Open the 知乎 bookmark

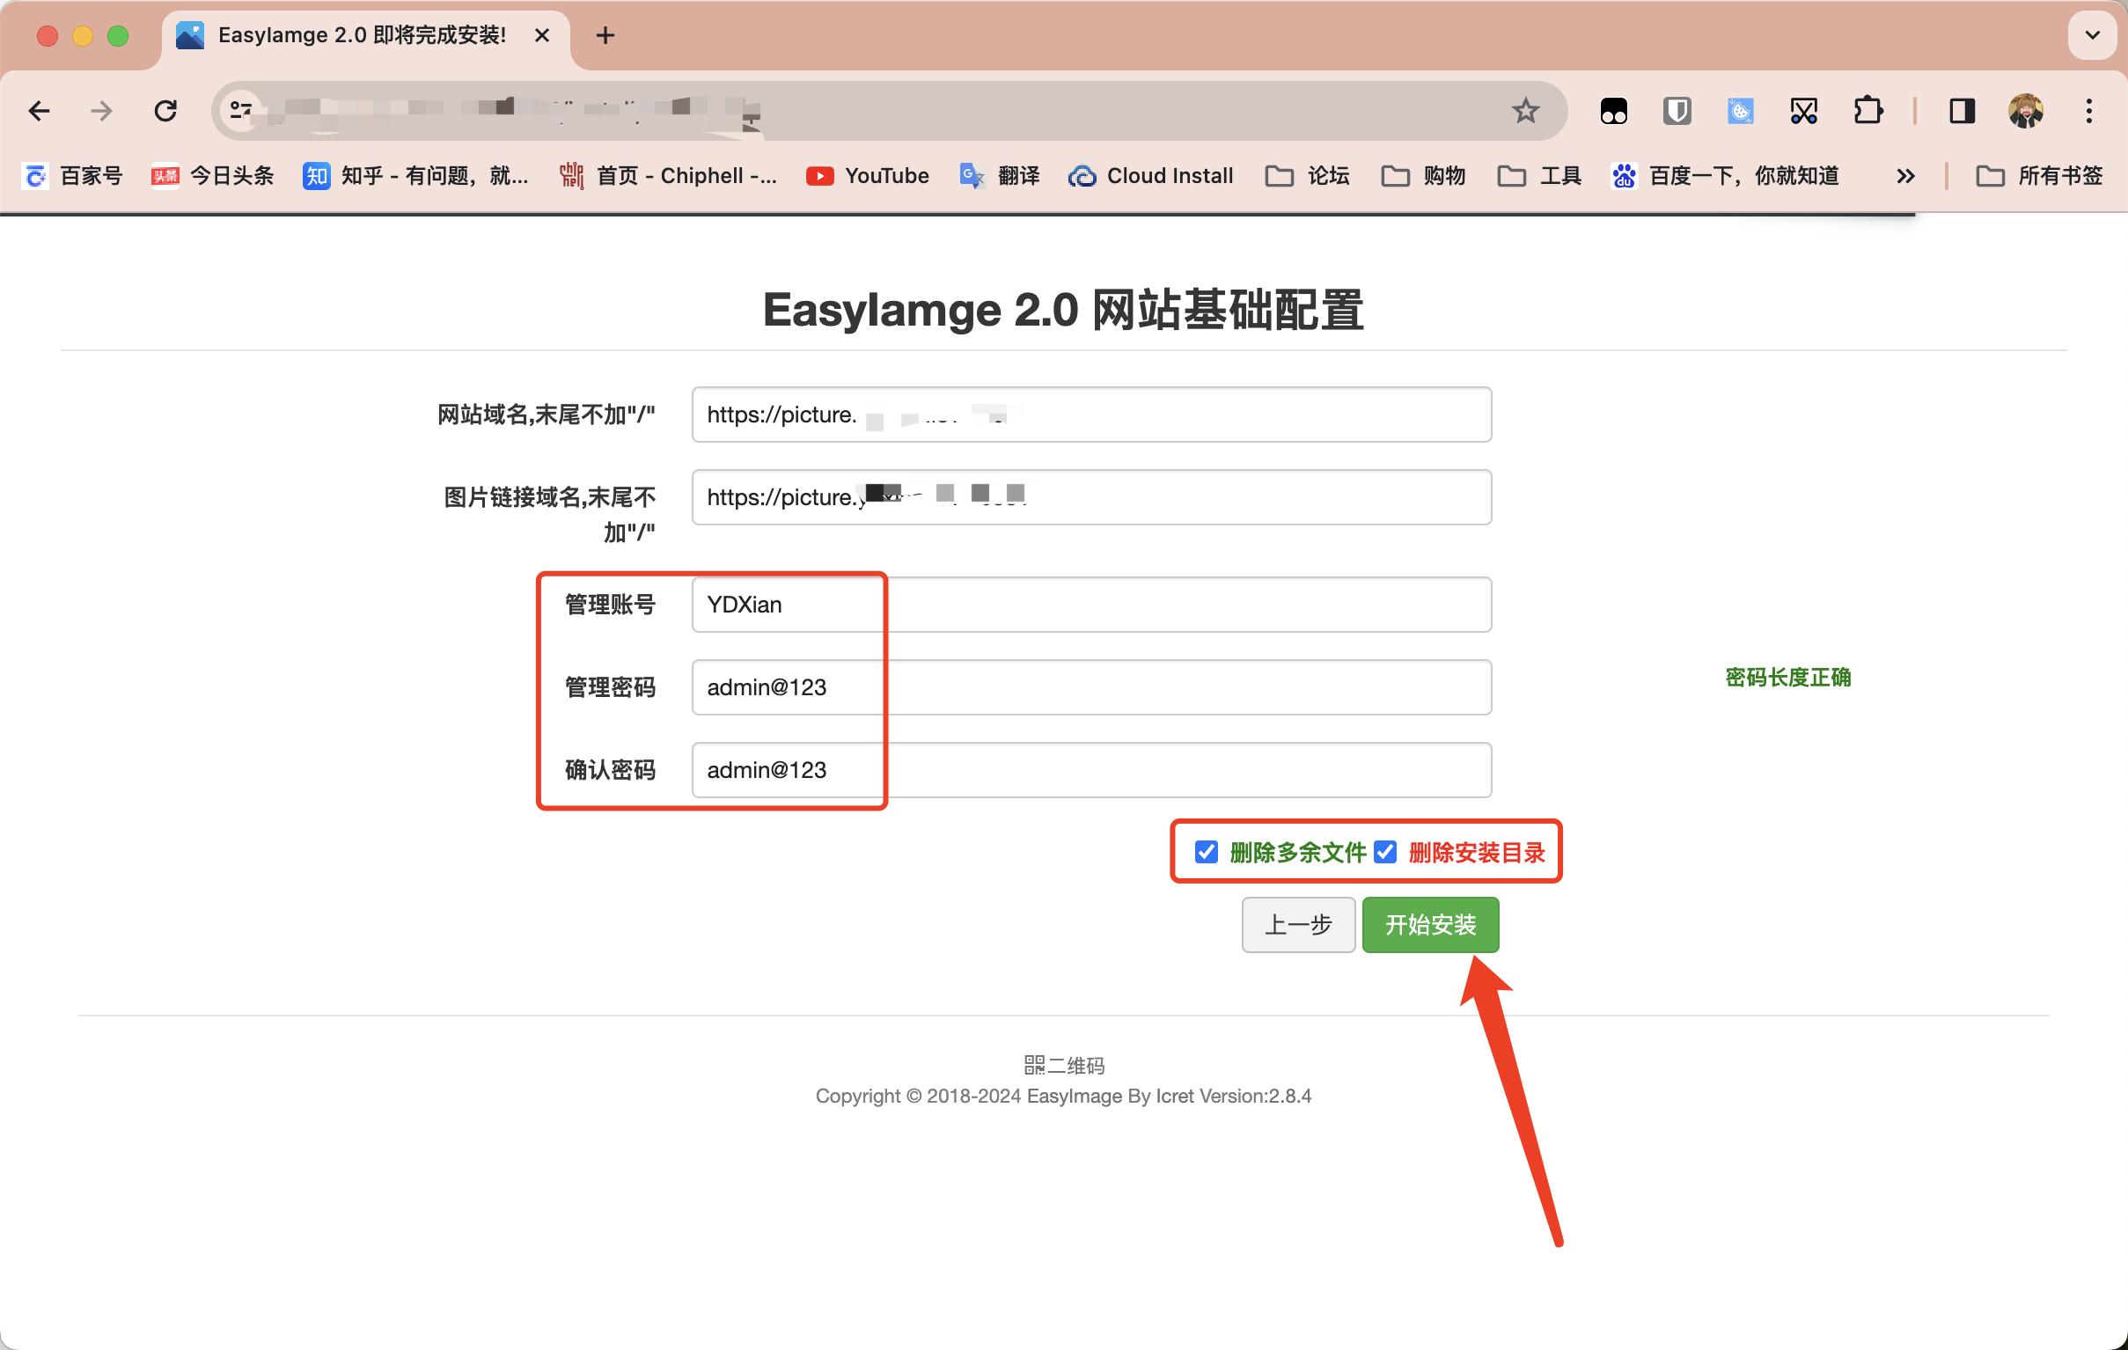click(x=415, y=176)
